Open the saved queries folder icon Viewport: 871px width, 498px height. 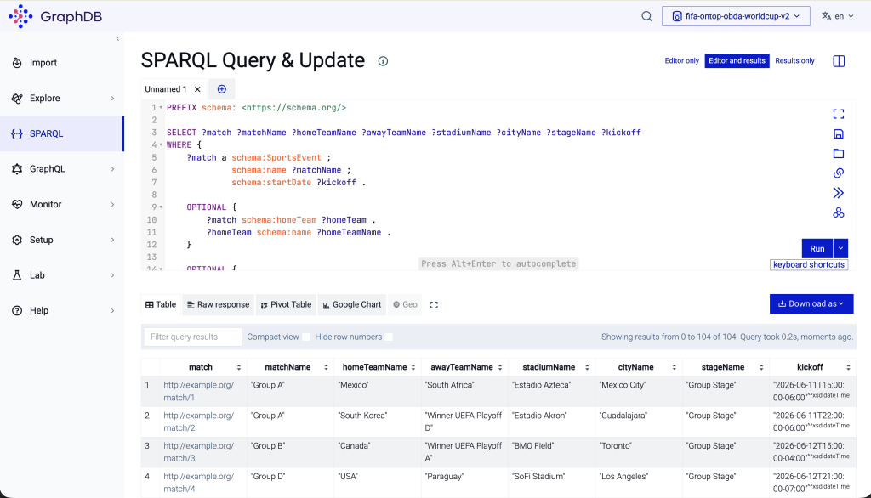point(839,153)
